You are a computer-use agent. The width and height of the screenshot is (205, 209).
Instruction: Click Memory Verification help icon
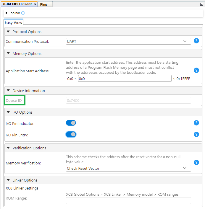(x=196, y=162)
